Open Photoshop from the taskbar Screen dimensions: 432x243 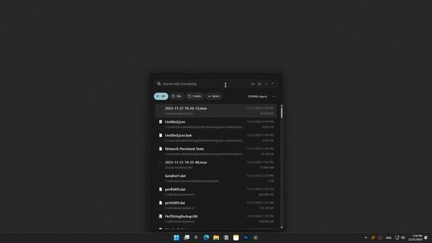click(x=246, y=238)
